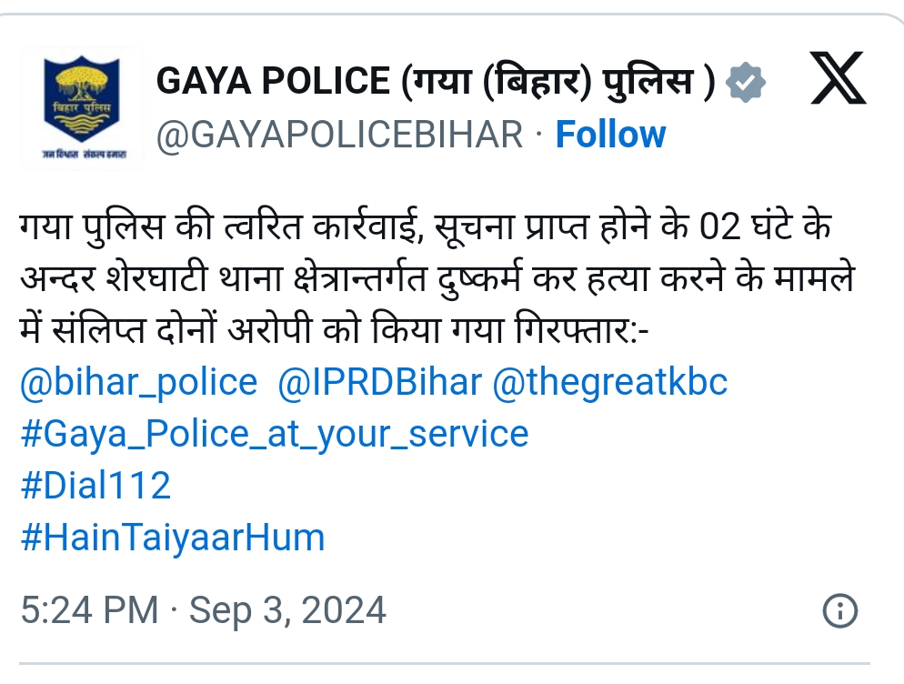Follow the Gaya Police account
Viewport: 904px width, 684px height.
click(x=610, y=135)
